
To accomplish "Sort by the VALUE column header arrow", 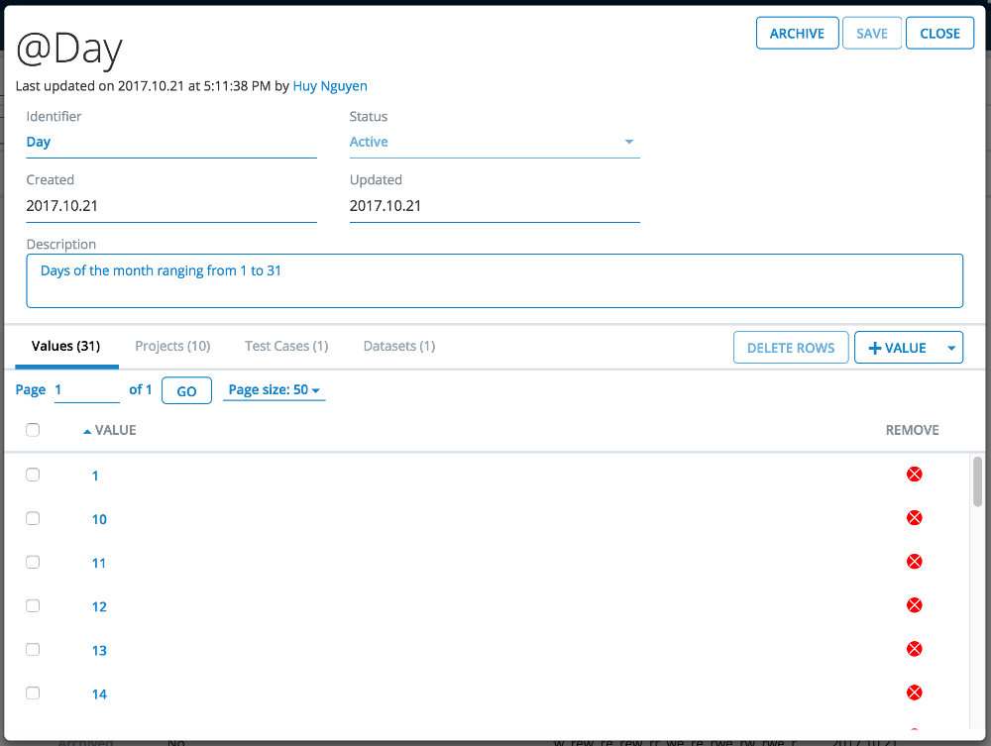I will pyautogui.click(x=87, y=431).
